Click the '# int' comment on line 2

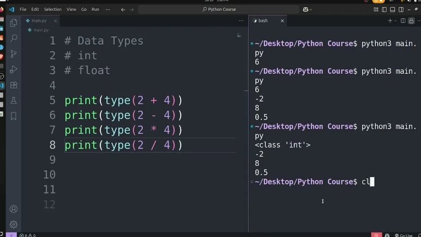pos(81,56)
